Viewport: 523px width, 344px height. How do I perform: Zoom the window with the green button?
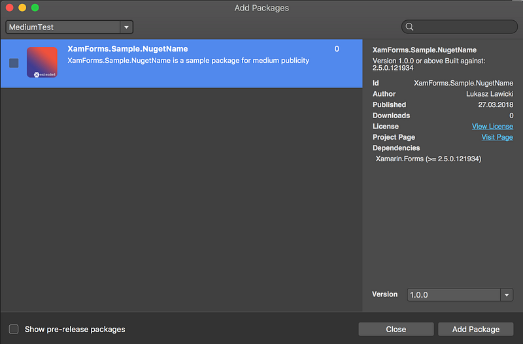click(35, 8)
